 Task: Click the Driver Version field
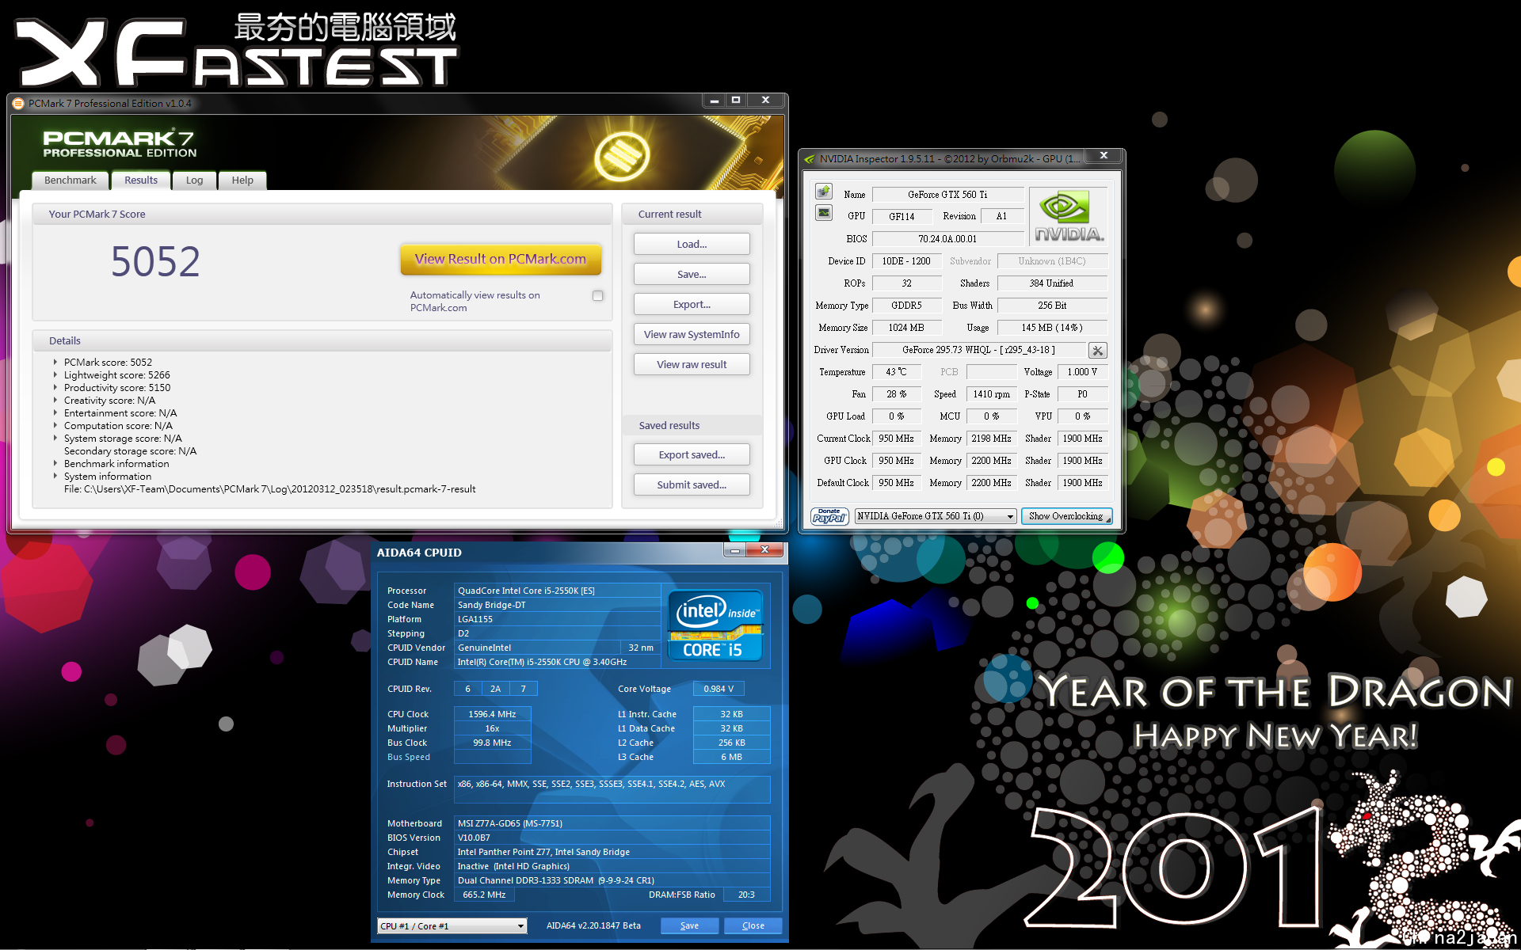tap(979, 350)
